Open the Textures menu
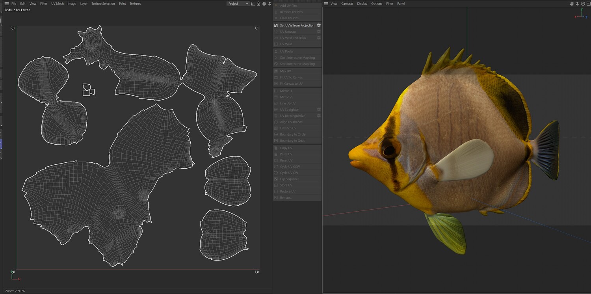Viewport: 591px width, 294px height. 135,4
